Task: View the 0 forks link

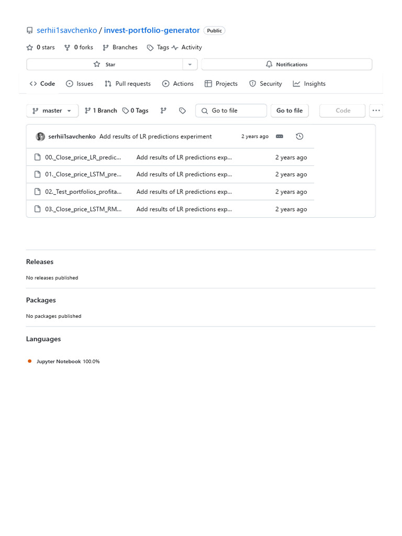Action: (79, 48)
